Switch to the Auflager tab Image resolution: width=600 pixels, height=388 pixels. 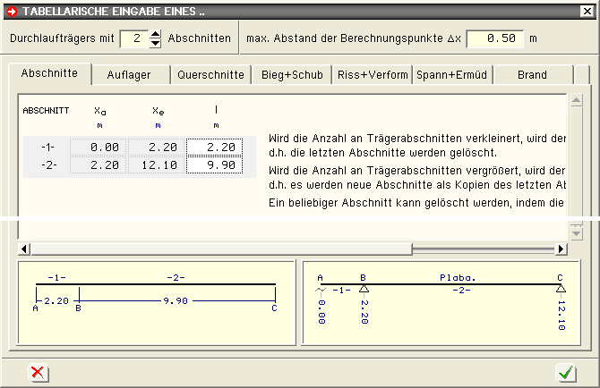[x=129, y=75]
